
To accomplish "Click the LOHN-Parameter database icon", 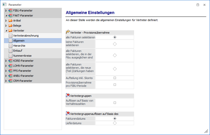I will coord(10,66).
